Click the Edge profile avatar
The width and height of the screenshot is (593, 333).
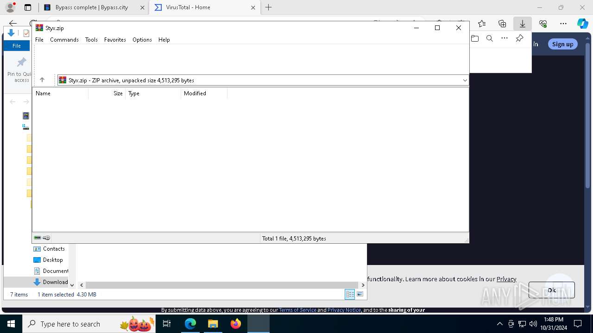[10, 7]
